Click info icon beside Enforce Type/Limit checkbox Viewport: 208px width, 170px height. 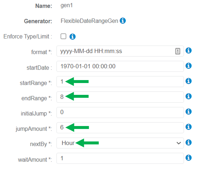coord(72,36)
